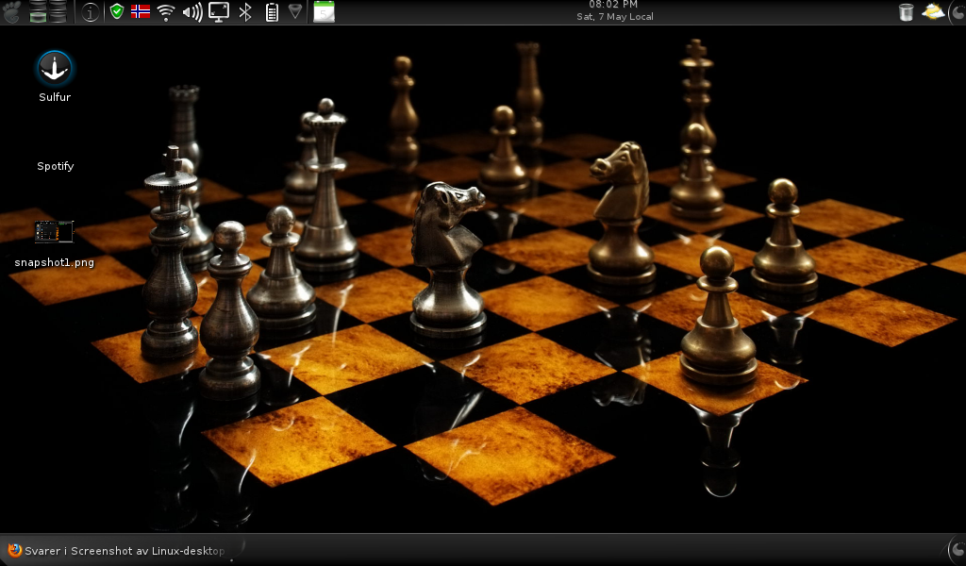Open the green calendar icon
966x566 pixels.
325,11
